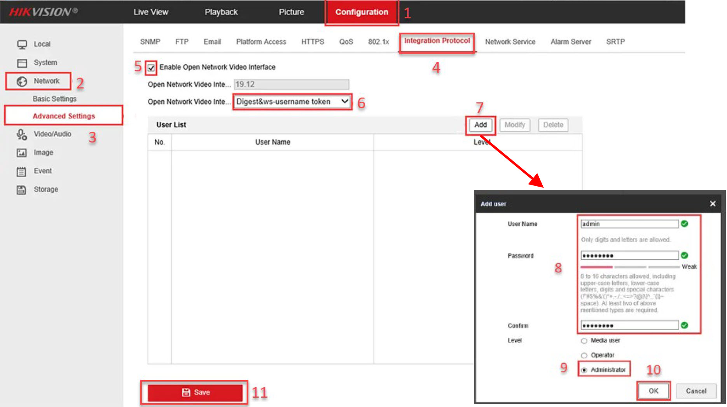Expand Advanced Settings under Network
Viewport: 727px width, 407px height.
64,116
